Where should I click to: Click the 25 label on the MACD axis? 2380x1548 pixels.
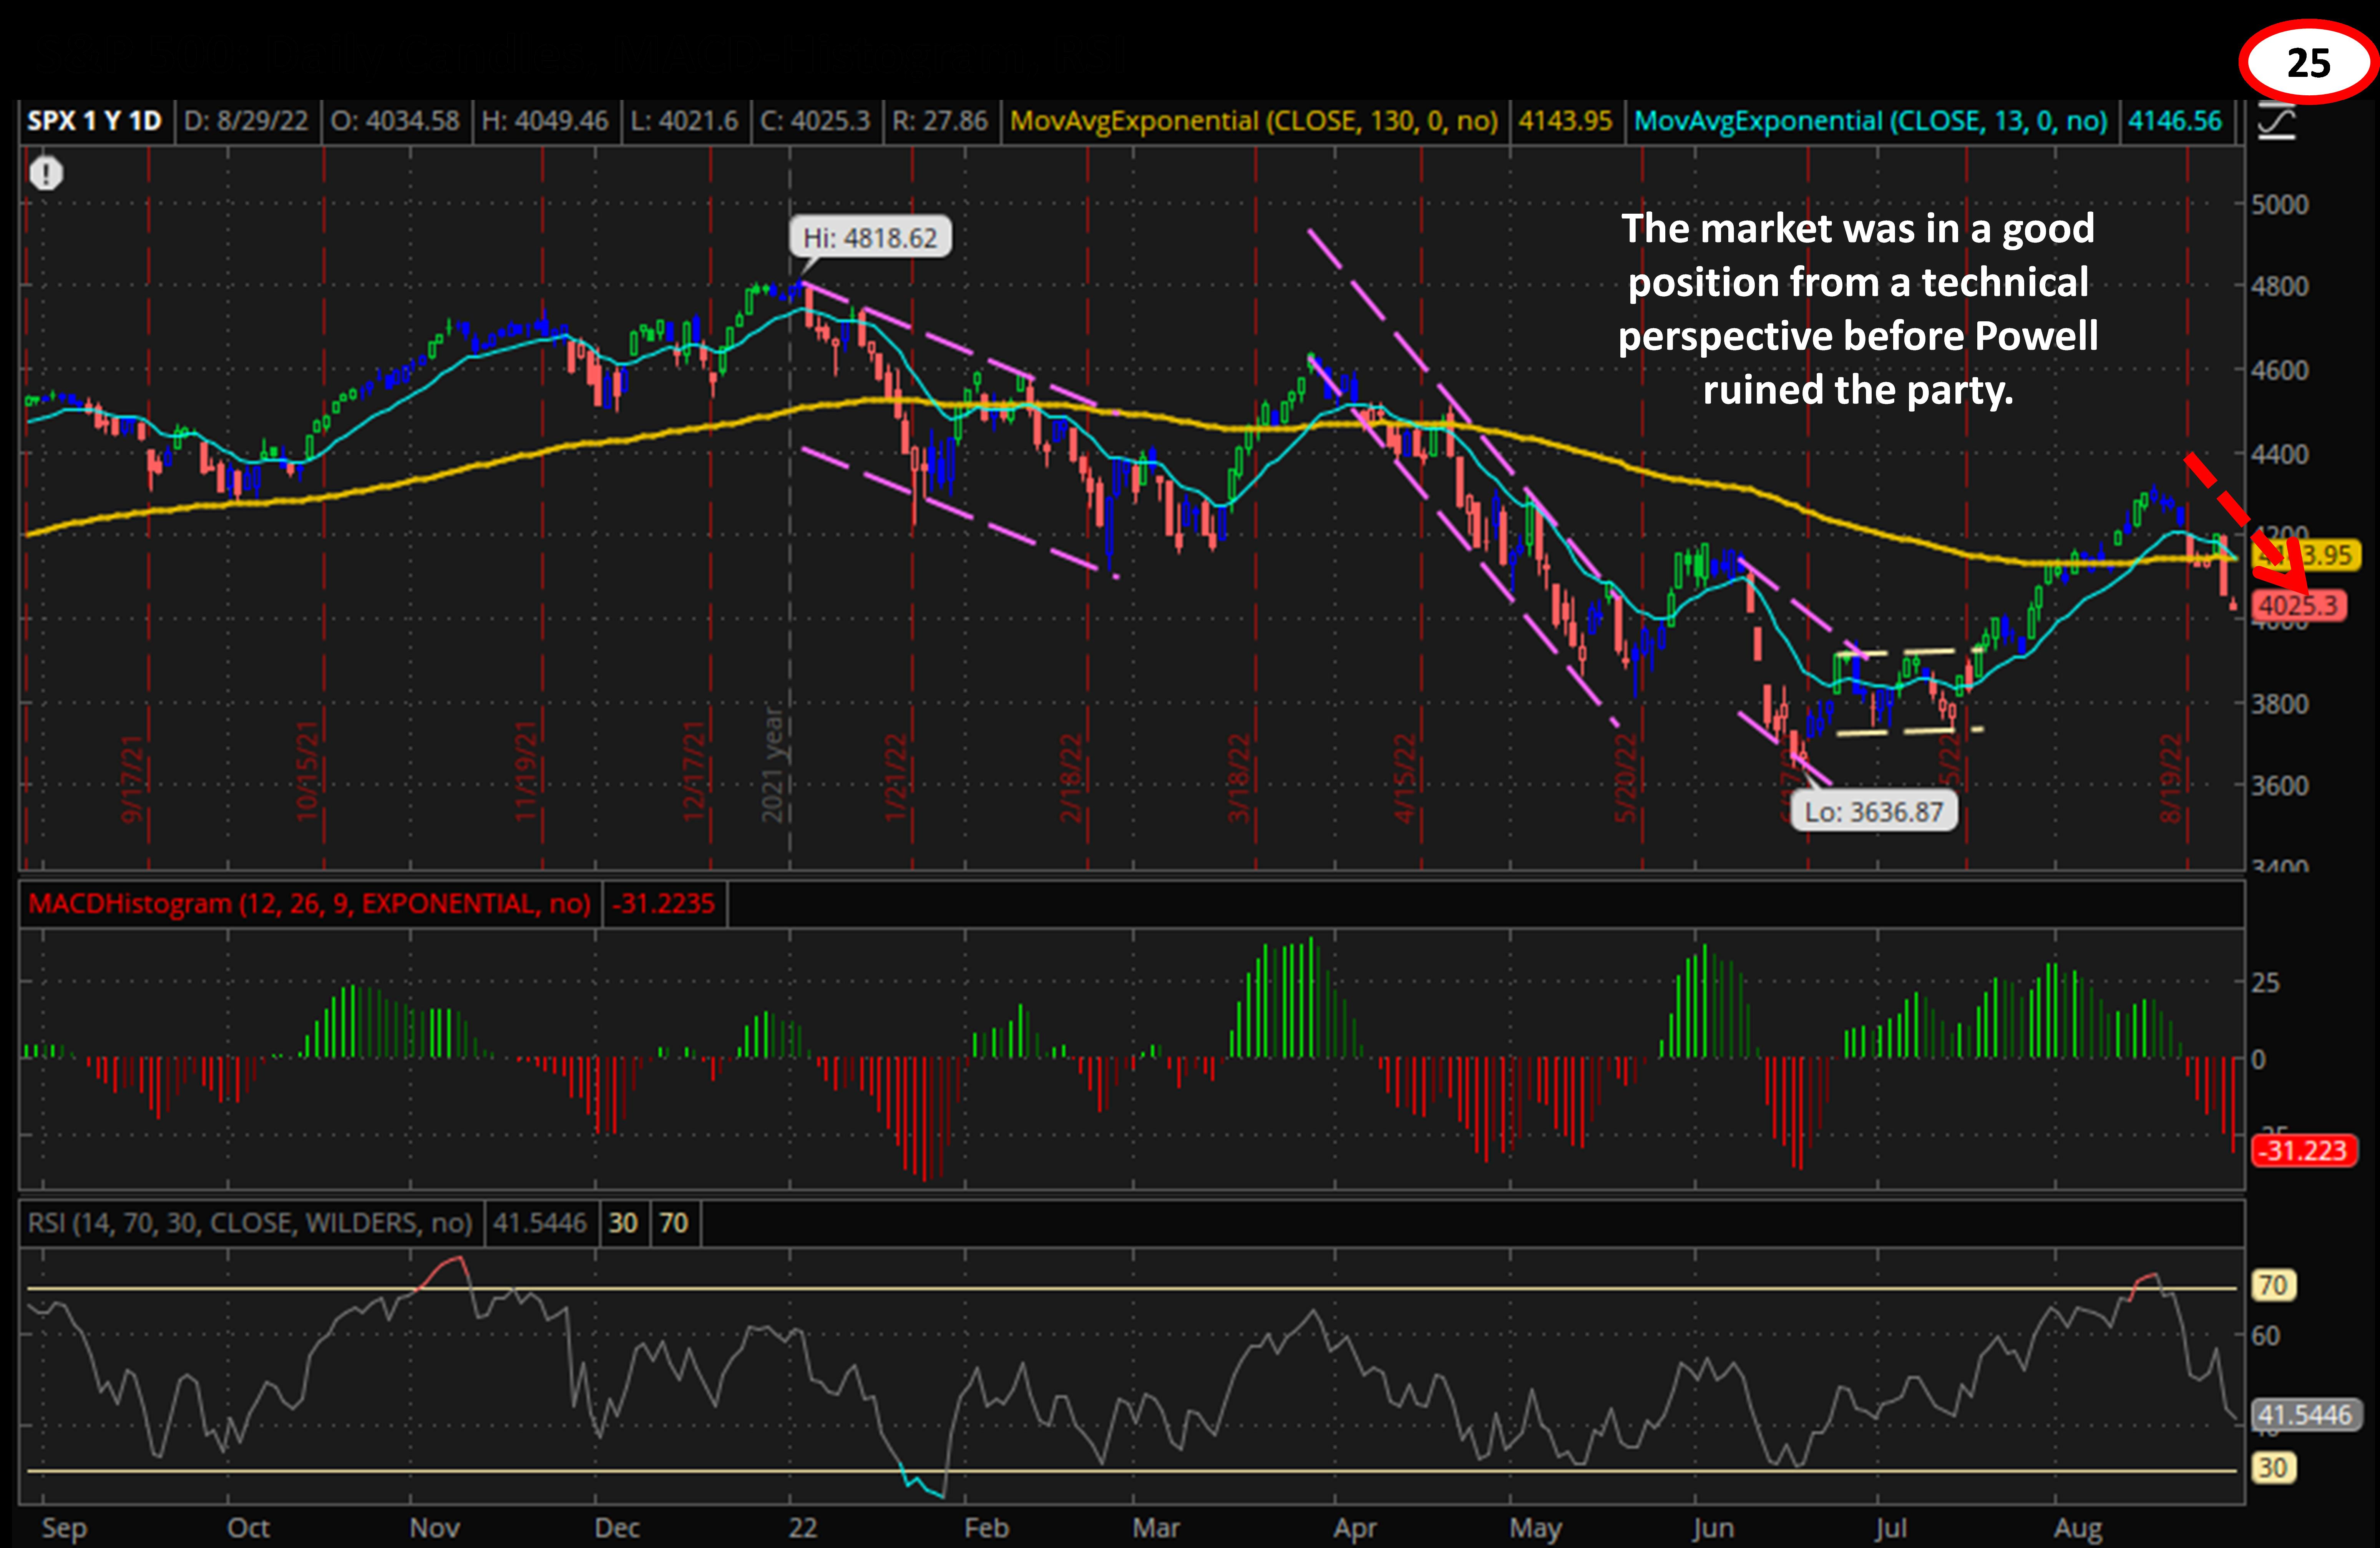pyautogui.click(x=2266, y=983)
